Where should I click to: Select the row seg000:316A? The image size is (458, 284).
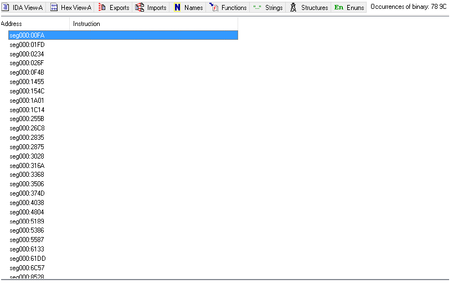pyautogui.click(x=123, y=165)
